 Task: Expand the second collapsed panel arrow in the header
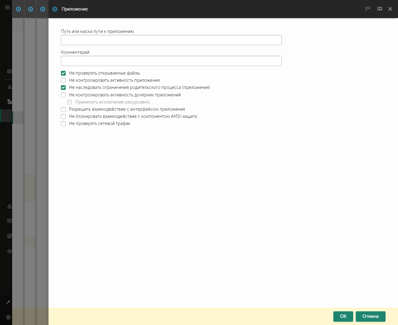30,9
